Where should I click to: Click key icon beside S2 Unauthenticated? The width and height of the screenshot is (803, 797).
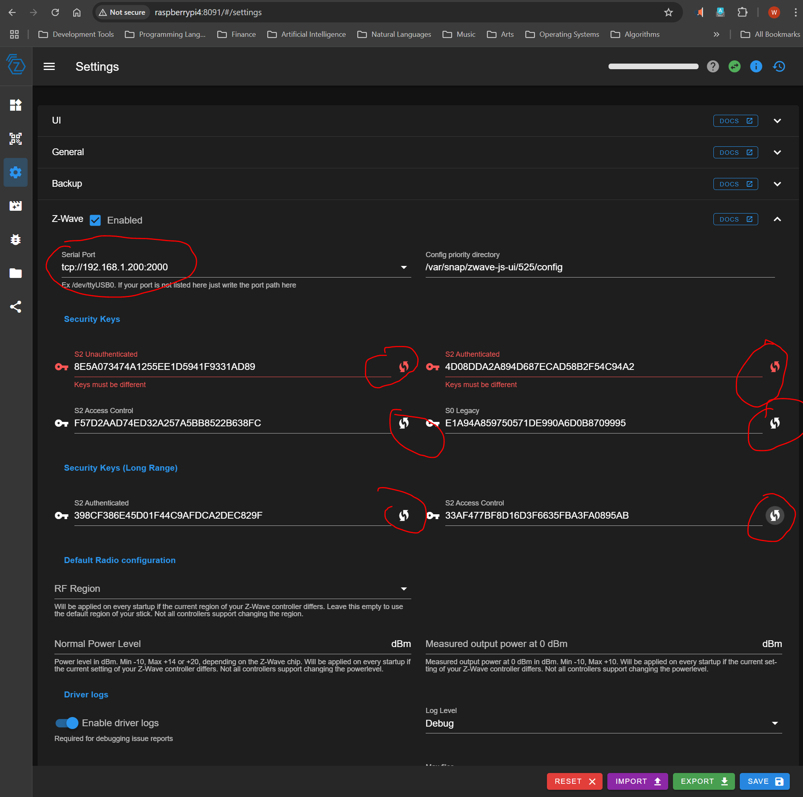[x=62, y=367]
